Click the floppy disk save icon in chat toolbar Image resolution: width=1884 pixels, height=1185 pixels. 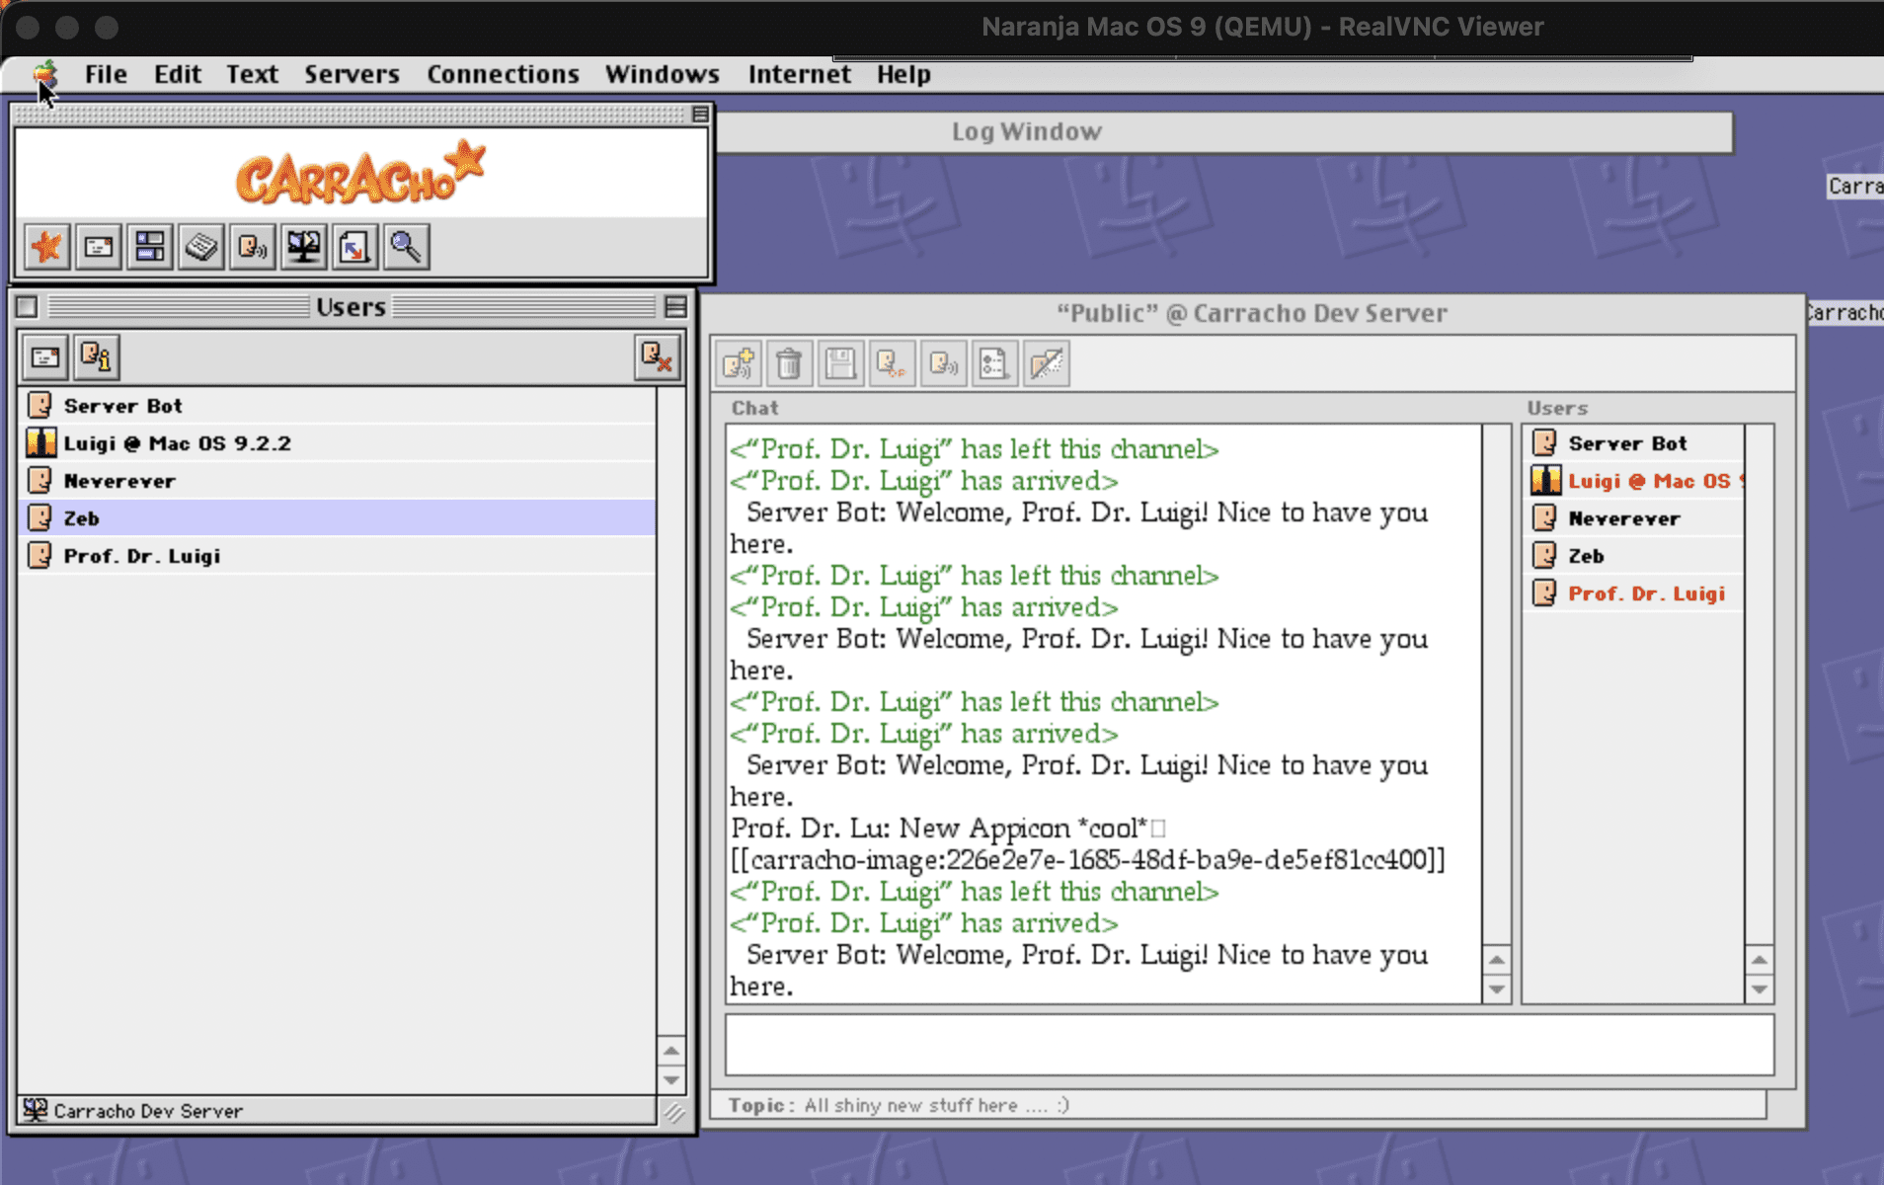[x=840, y=364]
